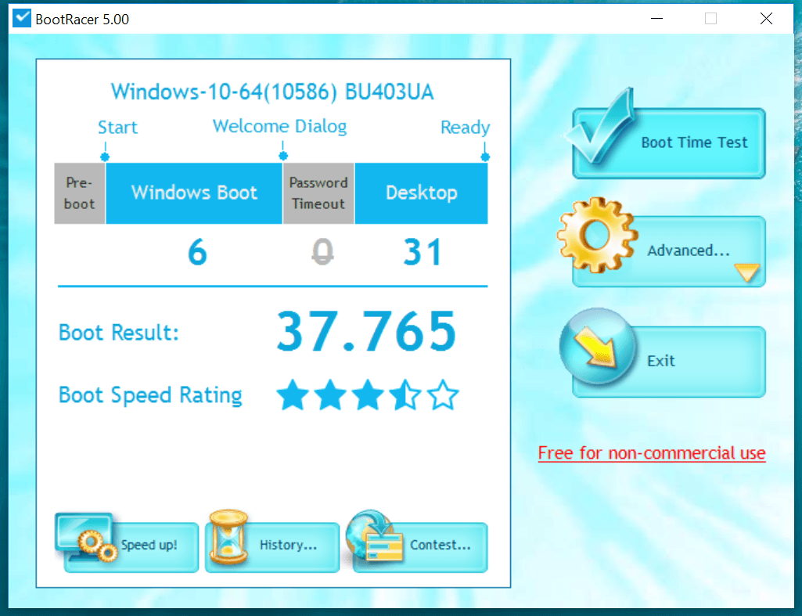Select the Windows Boot phase segment
Image resolution: width=802 pixels, height=616 pixels.
click(x=194, y=193)
